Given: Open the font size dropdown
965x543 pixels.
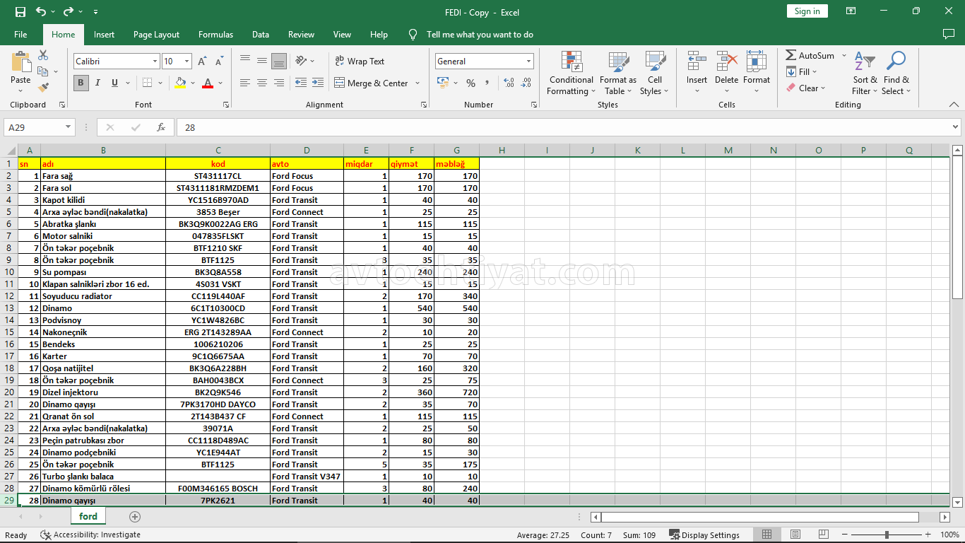Looking at the screenshot, I should [x=187, y=62].
